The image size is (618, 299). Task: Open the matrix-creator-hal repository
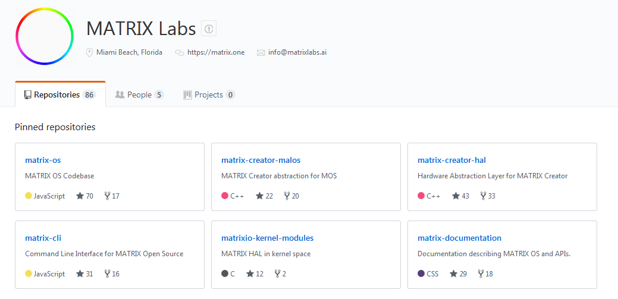pyautogui.click(x=451, y=160)
